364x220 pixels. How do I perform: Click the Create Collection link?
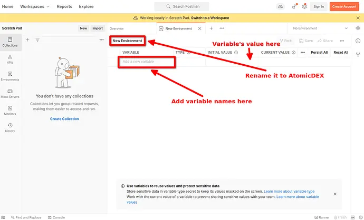64,119
